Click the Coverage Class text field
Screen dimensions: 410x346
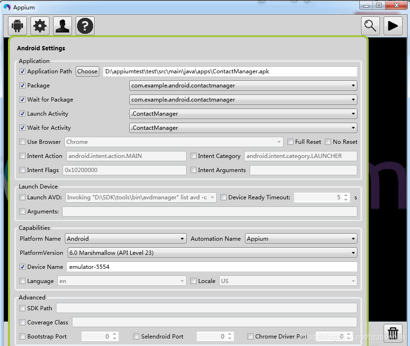click(x=215, y=322)
